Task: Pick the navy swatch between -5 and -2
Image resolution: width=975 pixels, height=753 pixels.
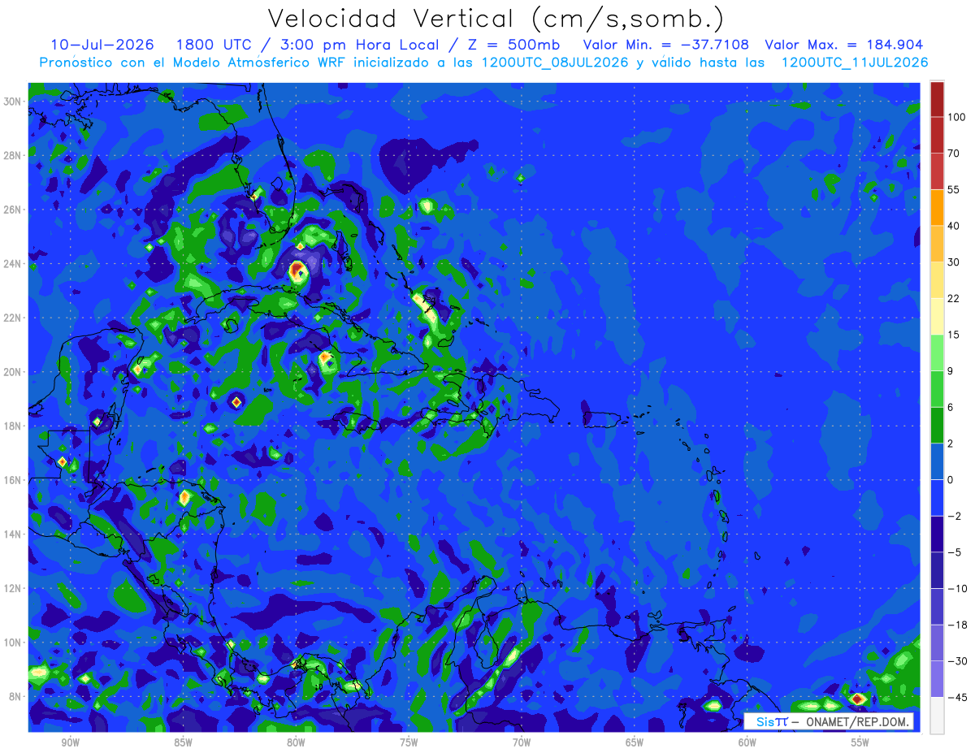Action: tap(937, 534)
